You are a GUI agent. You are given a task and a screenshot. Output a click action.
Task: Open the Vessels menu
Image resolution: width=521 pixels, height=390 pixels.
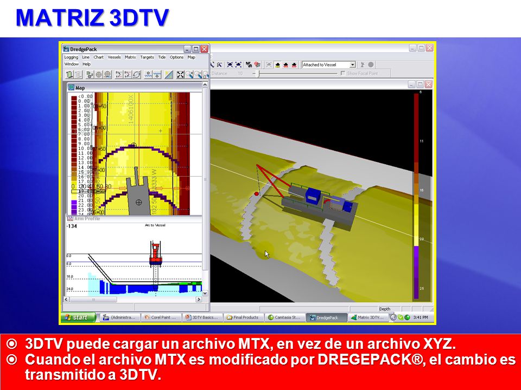point(114,57)
